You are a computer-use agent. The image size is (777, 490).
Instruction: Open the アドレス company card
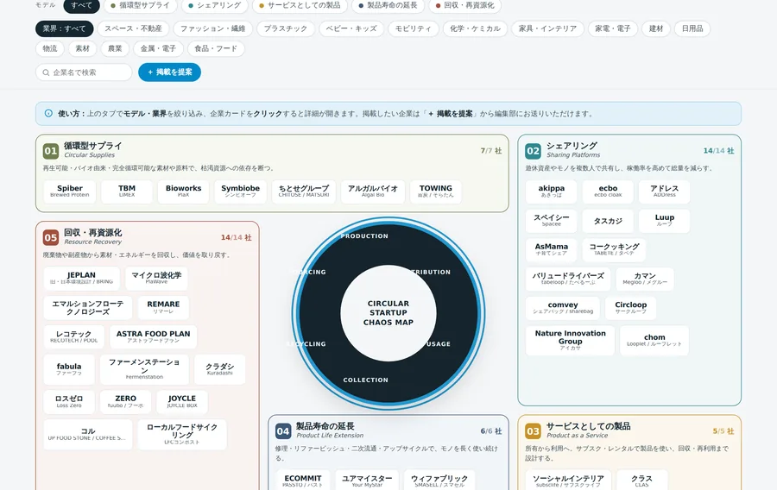point(665,192)
